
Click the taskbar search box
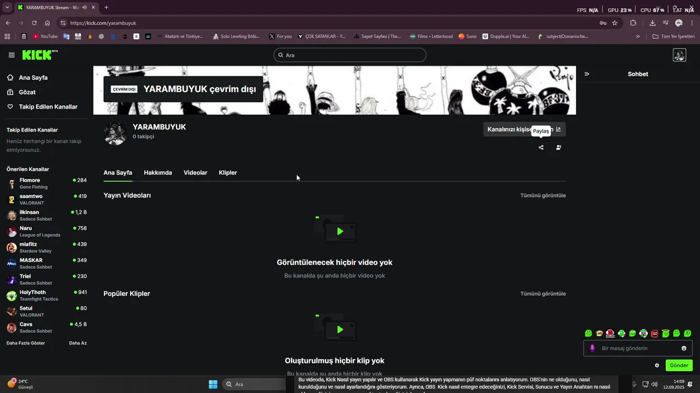254,384
